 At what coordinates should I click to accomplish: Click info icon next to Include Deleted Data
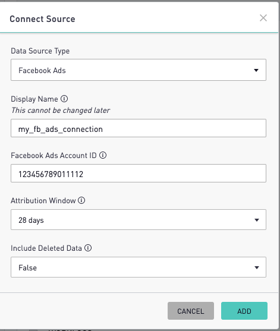click(88, 248)
